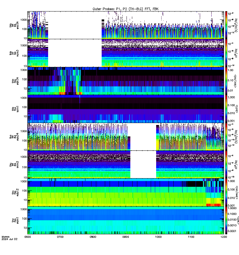Click the "thb fbk edc34" panel label
Image resolution: width=239 pixels, height=255 pixels.
15,81
